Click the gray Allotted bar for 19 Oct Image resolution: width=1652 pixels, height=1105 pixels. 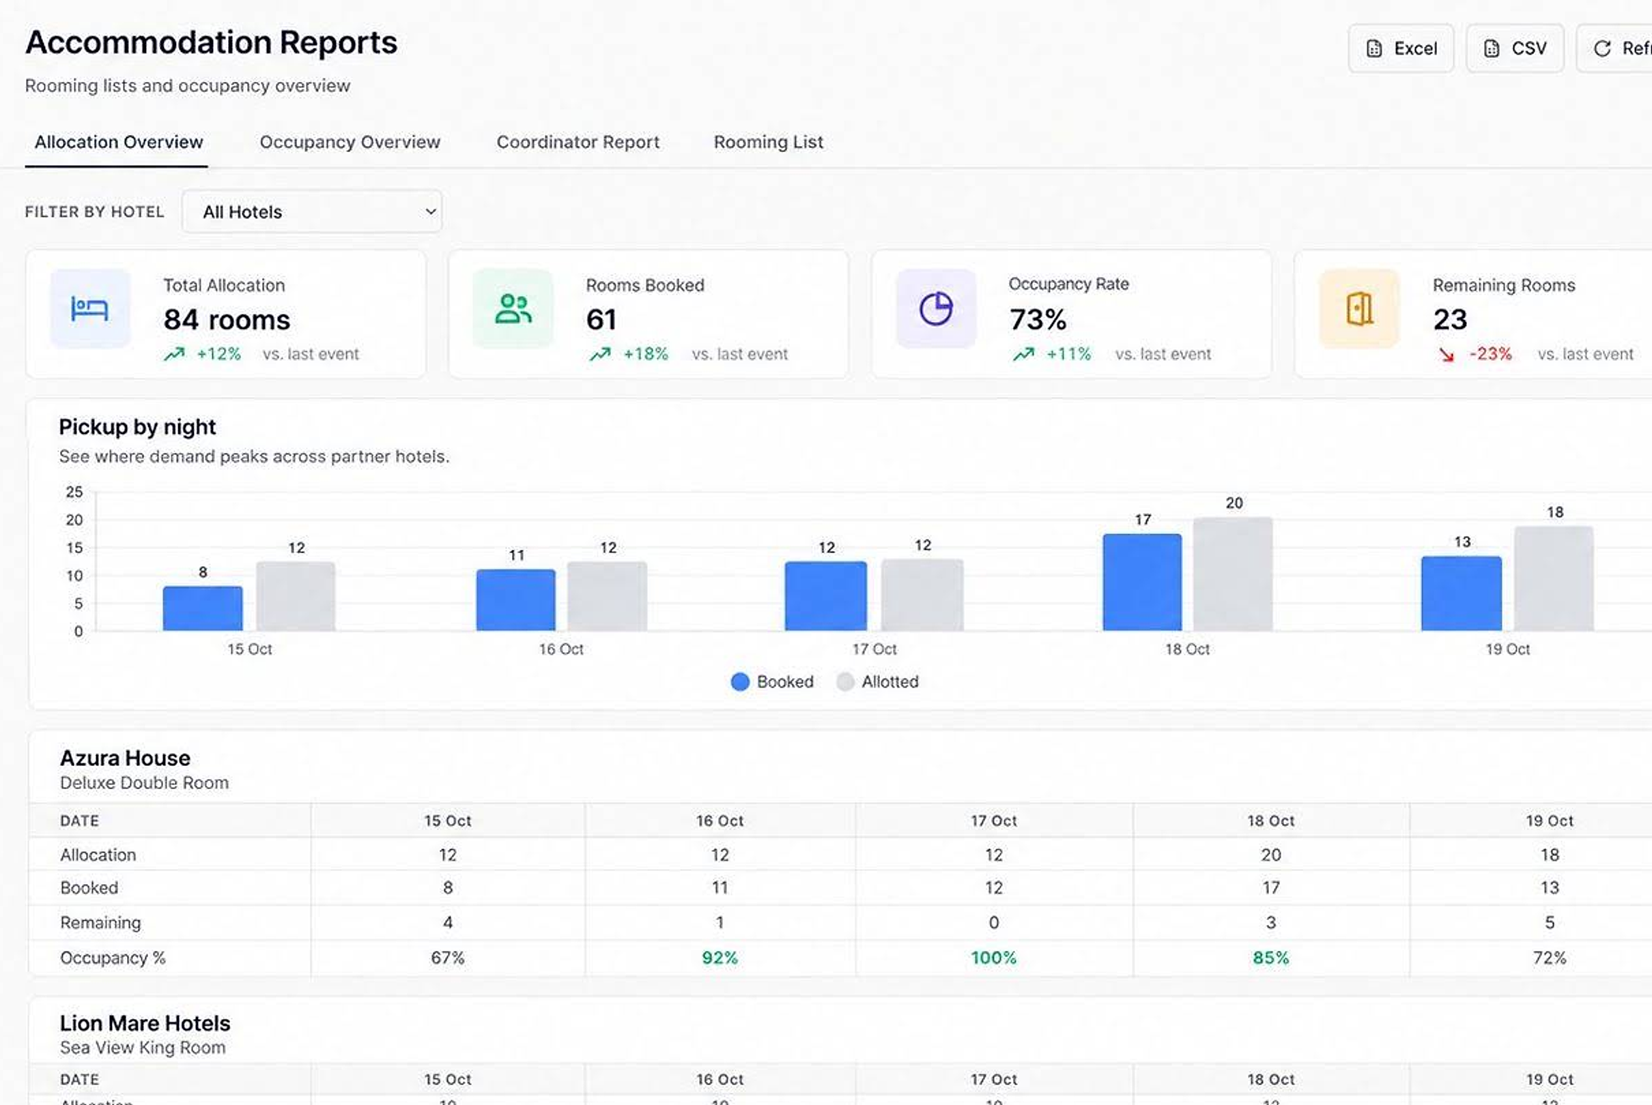(1553, 578)
